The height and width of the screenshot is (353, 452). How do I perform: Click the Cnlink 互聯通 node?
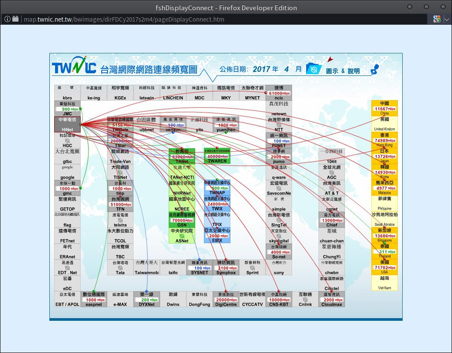click(305, 299)
